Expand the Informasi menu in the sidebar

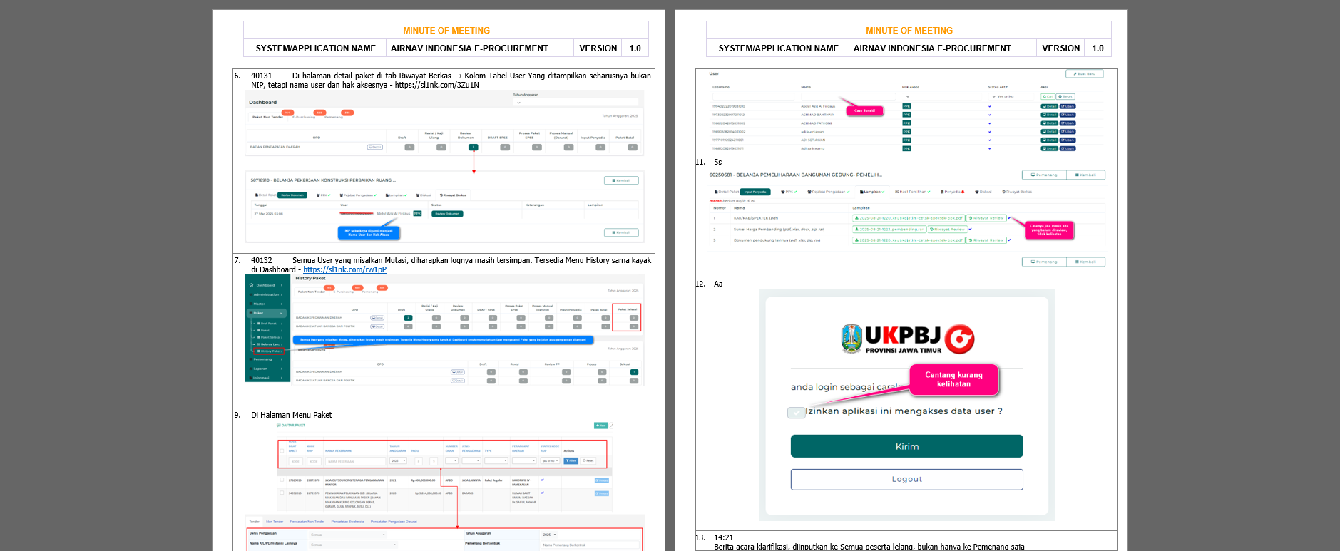pyautogui.click(x=267, y=378)
